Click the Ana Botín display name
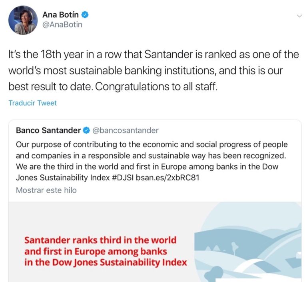This screenshot has height=282, width=305. click(61, 15)
